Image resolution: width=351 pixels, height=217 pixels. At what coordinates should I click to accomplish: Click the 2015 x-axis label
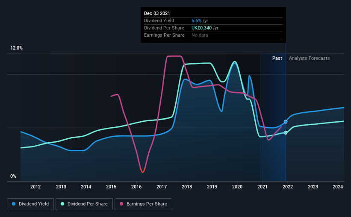pos(111,187)
